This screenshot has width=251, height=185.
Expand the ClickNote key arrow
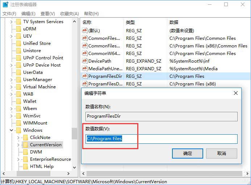coord(18,138)
